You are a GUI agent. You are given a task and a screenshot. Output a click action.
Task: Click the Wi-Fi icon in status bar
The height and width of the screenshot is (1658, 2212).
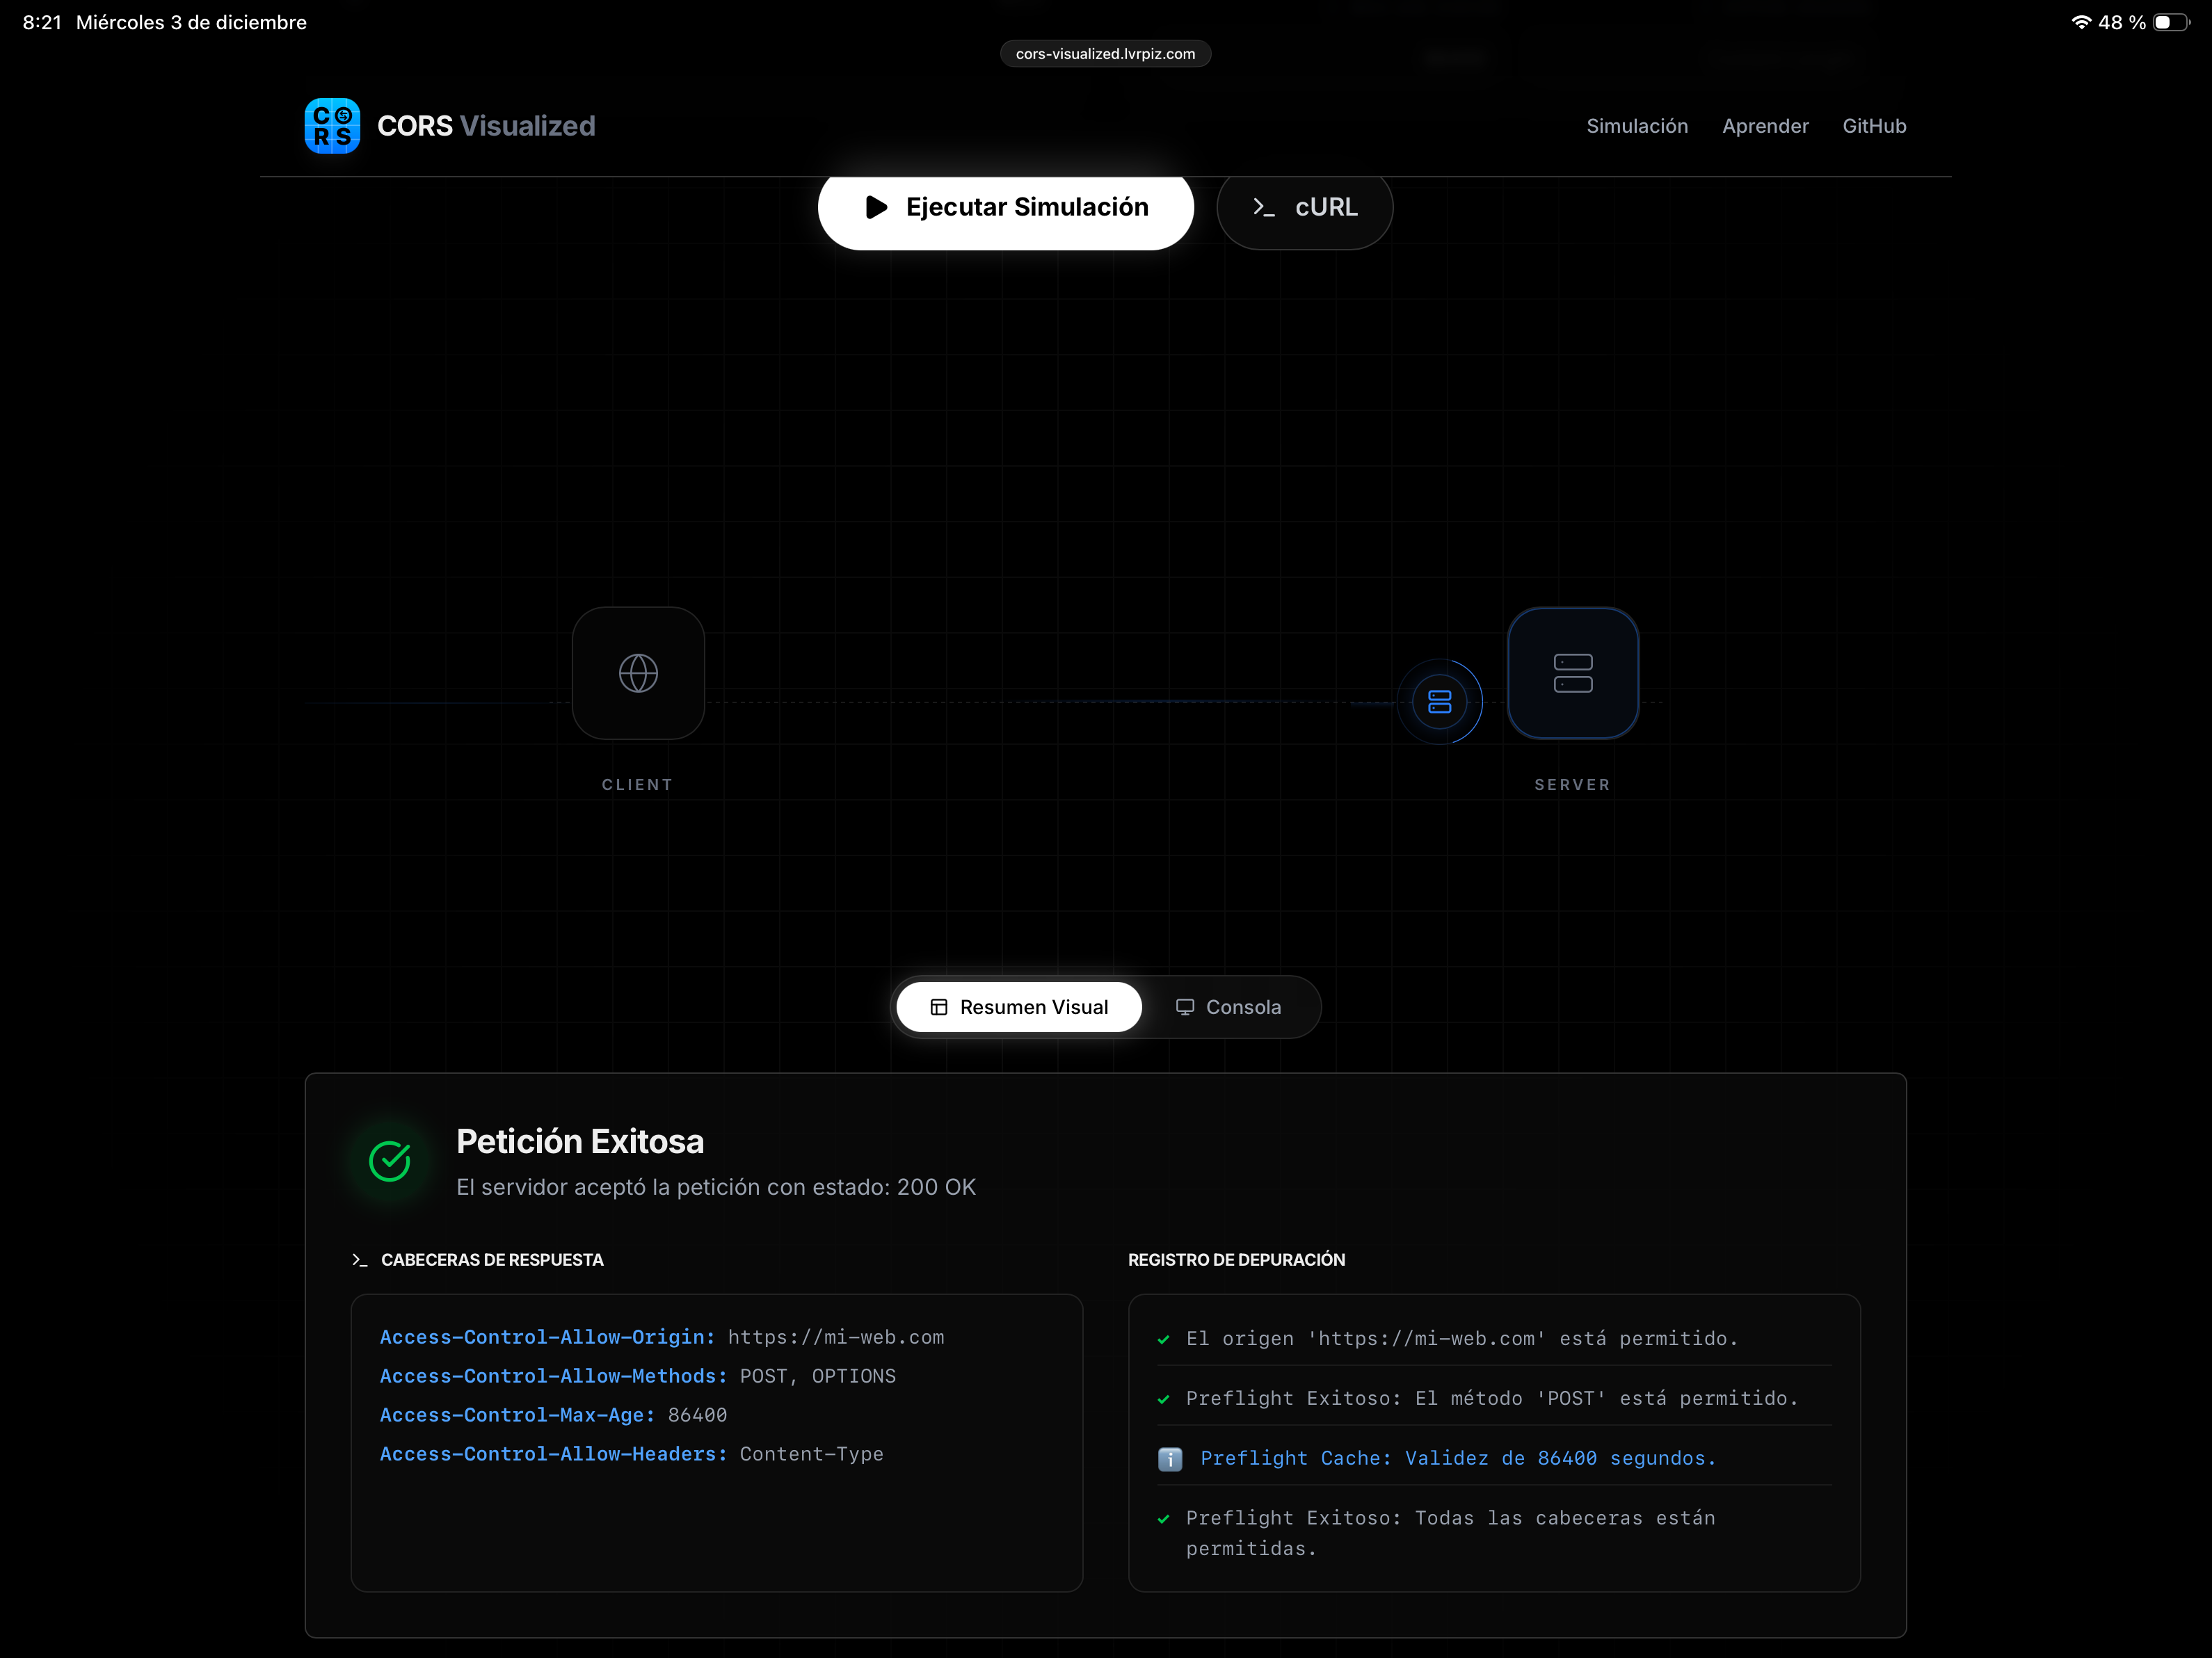pyautogui.click(x=2081, y=22)
